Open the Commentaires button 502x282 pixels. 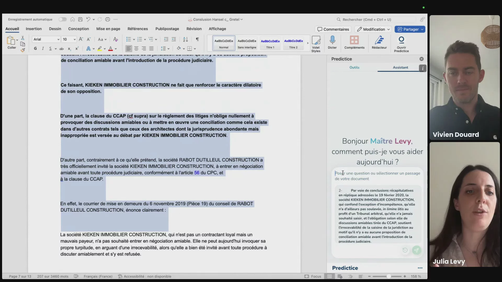(x=333, y=29)
